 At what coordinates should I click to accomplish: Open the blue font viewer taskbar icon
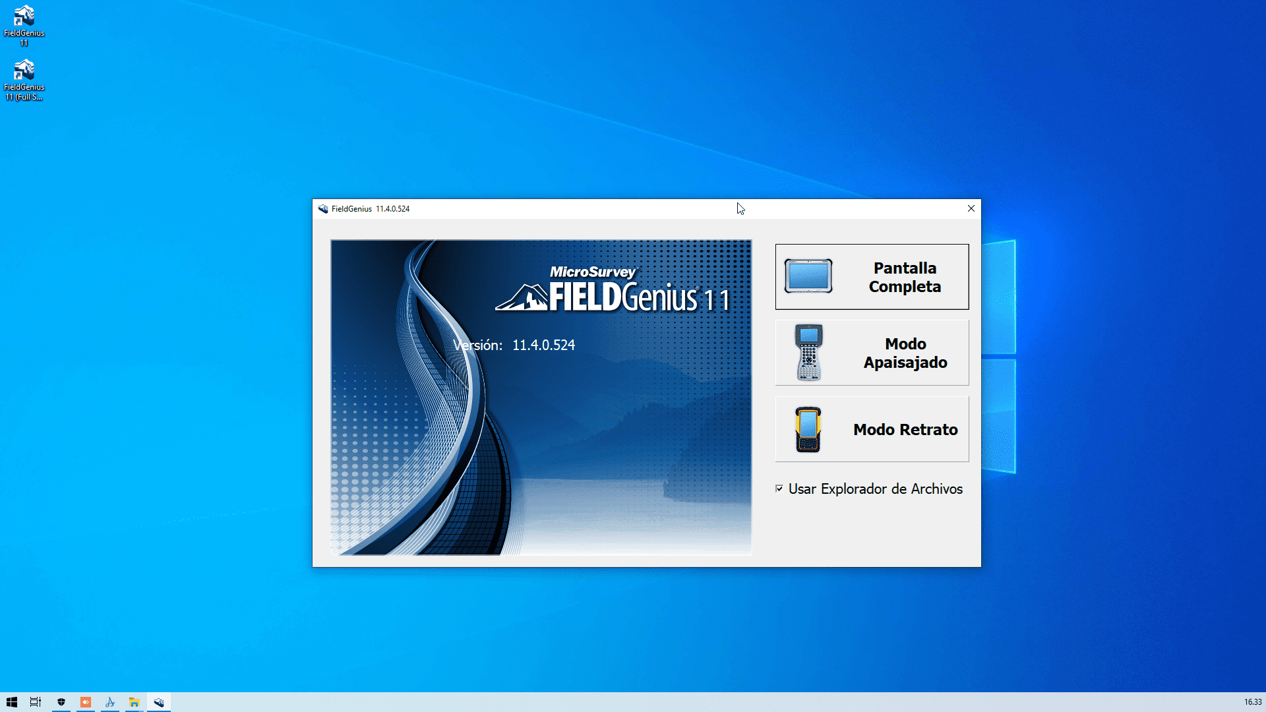(110, 702)
